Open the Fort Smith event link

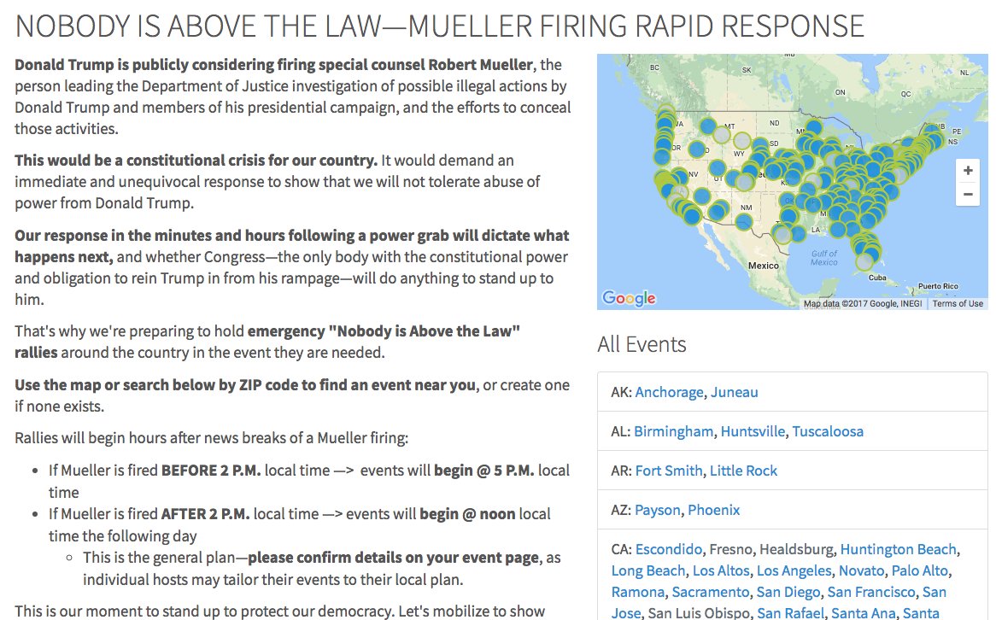669,471
